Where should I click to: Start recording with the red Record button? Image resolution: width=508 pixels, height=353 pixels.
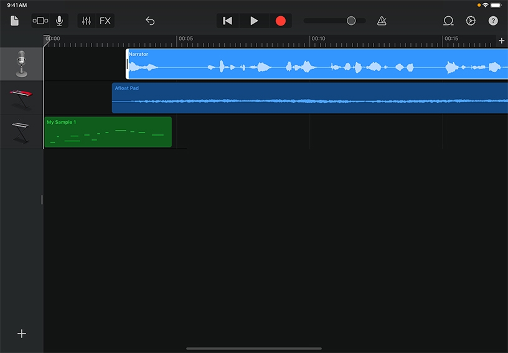click(280, 21)
